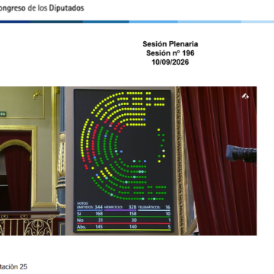Click the "Abs." row label
This screenshot has height=274, width=274.
81,227
